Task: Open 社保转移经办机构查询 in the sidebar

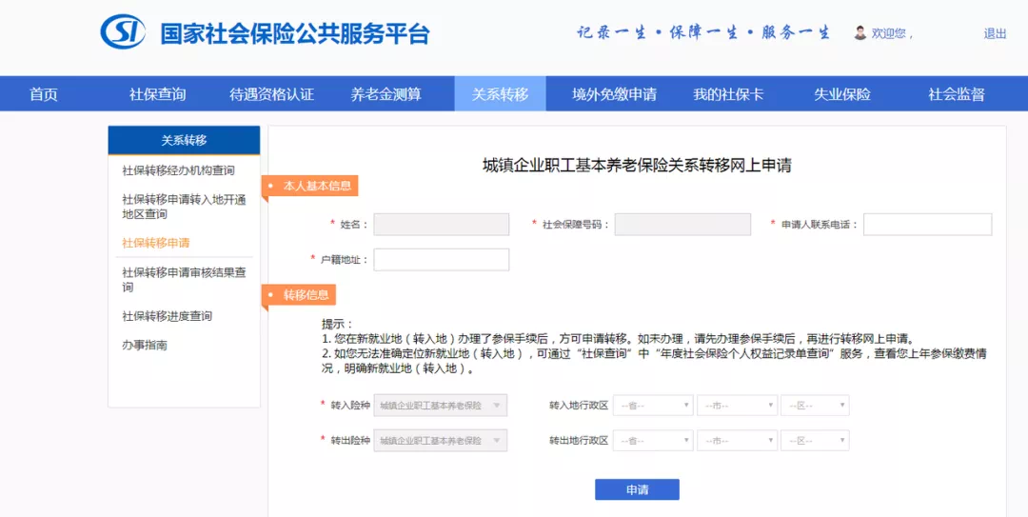Action: click(x=178, y=170)
